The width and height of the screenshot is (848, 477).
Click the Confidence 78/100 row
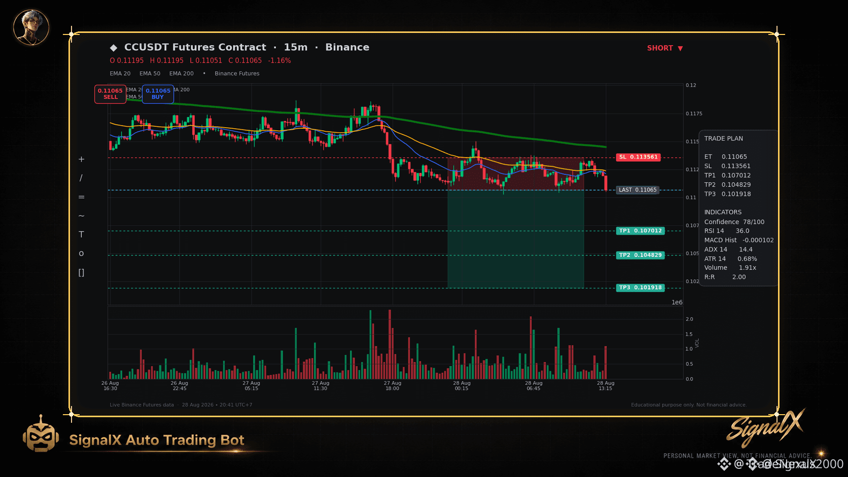734,222
